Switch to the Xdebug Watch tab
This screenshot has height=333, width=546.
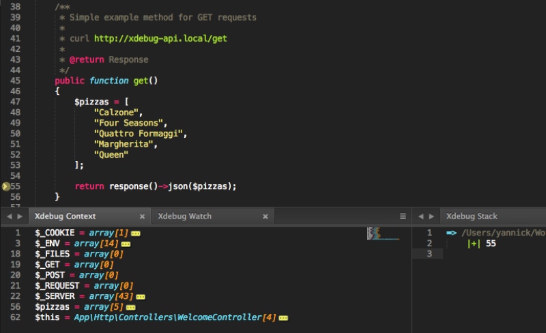pos(184,216)
